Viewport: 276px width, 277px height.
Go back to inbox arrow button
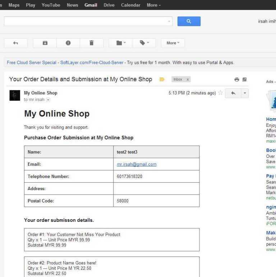tap(16, 43)
